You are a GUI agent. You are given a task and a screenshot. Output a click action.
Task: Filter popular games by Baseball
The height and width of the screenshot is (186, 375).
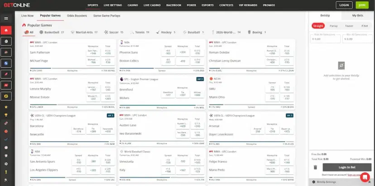[x=193, y=32]
